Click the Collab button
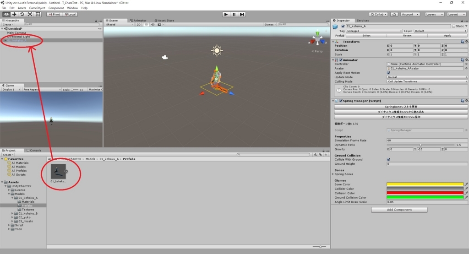 (379, 14)
